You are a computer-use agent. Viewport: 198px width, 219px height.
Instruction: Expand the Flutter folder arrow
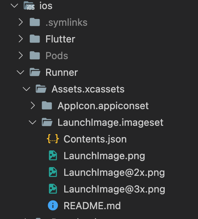click(x=21, y=39)
